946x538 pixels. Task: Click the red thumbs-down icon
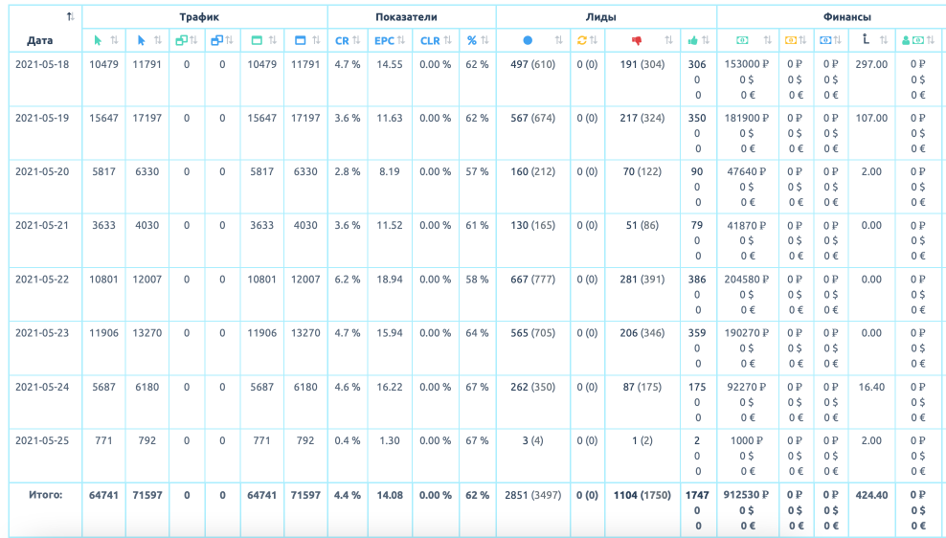(x=637, y=40)
